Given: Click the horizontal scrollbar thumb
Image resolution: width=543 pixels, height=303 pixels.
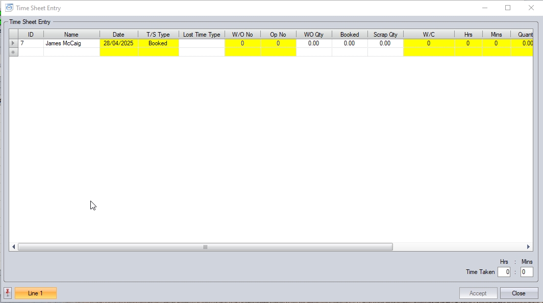Looking at the screenshot, I should click(205, 246).
